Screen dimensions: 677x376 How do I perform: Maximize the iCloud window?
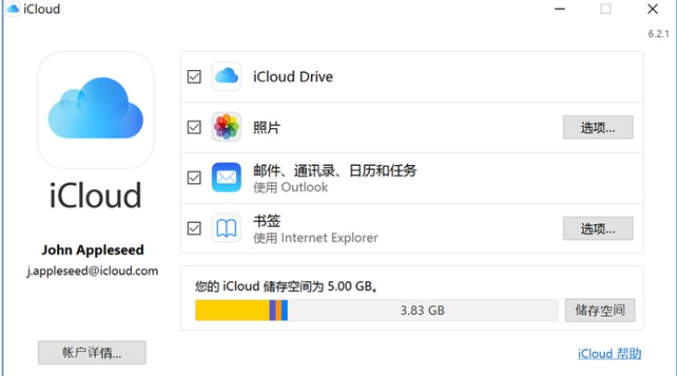606,9
